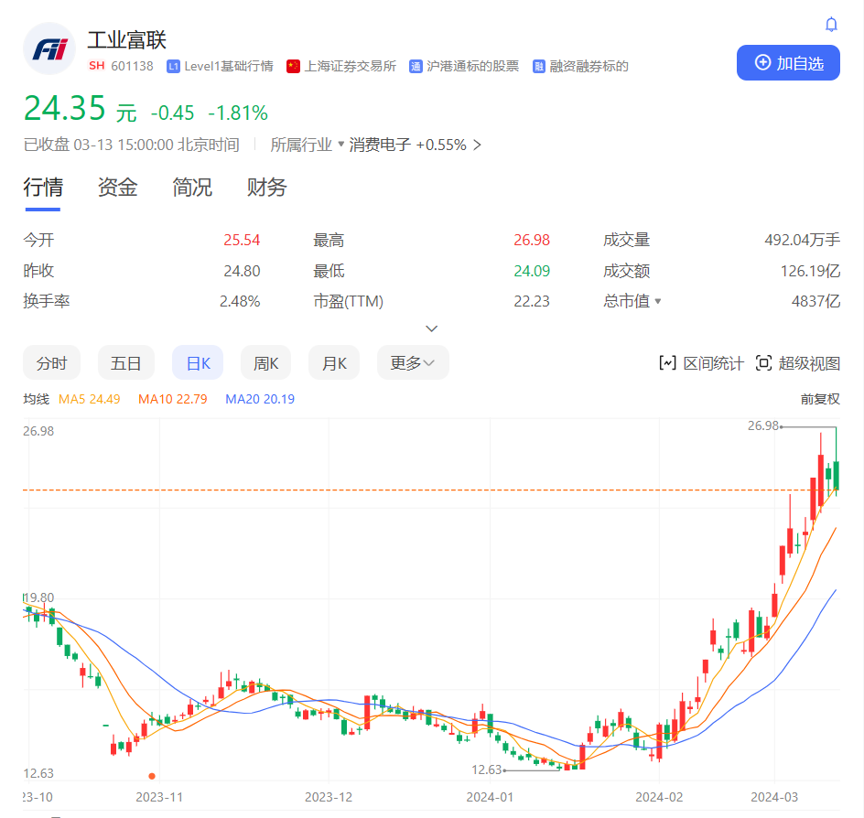This screenshot has width=864, height=818.
Task: Click the 融资融券标的 融 icon
Action: pyautogui.click(x=539, y=67)
